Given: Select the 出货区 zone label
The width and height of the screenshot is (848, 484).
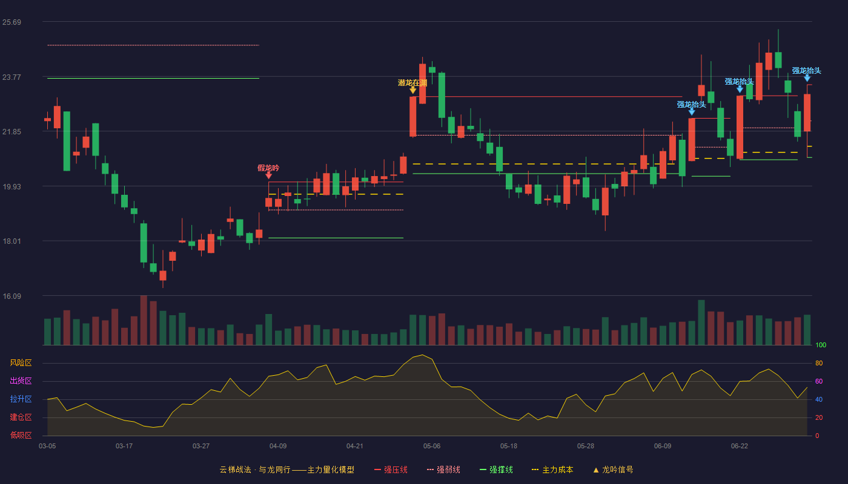Looking at the screenshot, I should click(21, 381).
